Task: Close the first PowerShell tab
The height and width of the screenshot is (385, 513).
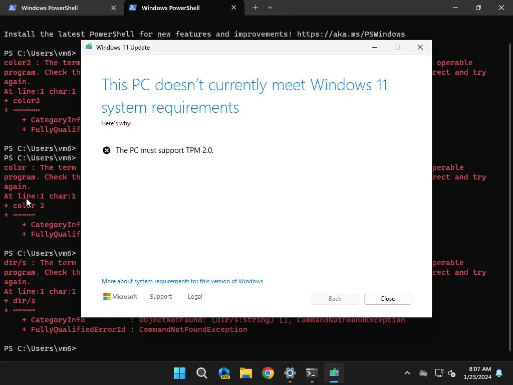Action: point(114,8)
